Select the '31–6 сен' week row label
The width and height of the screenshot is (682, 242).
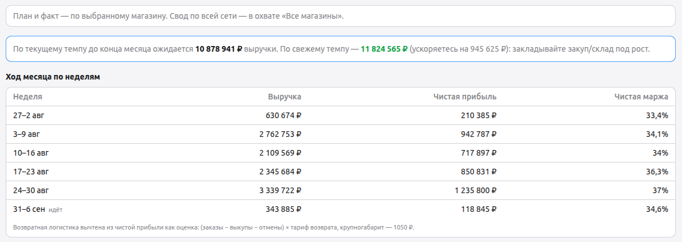coord(29,209)
